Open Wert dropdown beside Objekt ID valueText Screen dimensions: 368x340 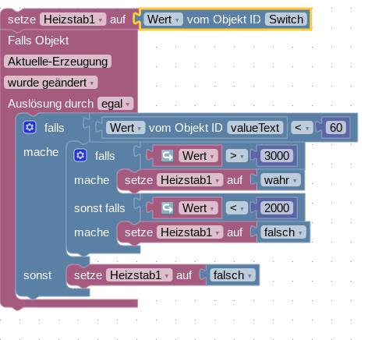pyautogui.click(x=126, y=128)
